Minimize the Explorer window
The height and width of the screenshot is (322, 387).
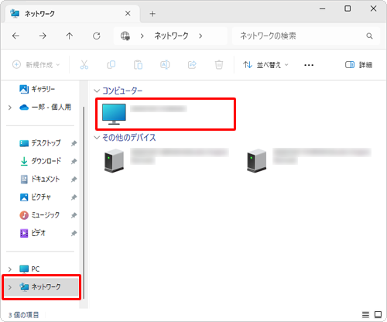(x=322, y=9)
